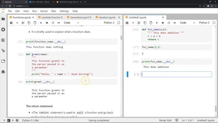
Task: Insert a cell below in Functions.ipynb
Action: pyautogui.click(x=17, y=23)
